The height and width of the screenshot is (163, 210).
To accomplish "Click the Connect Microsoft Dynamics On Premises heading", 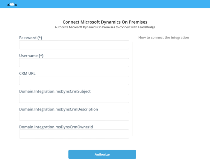I will 105,22.
